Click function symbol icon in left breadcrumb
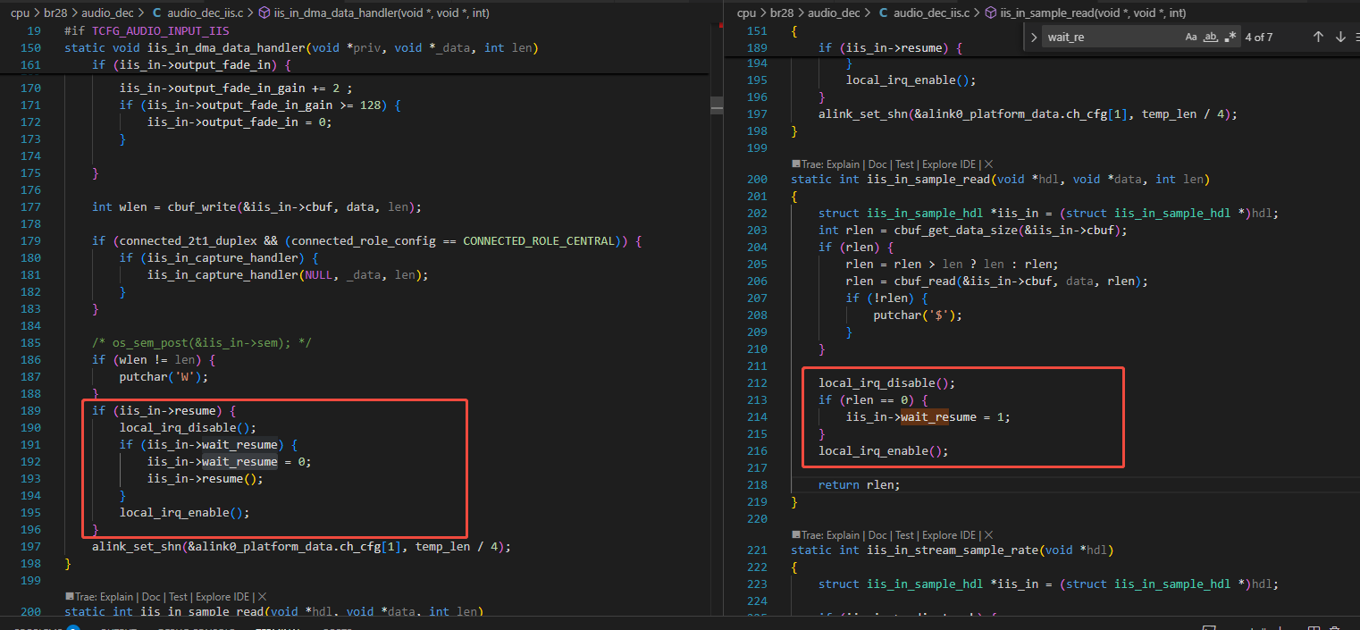Image resolution: width=1360 pixels, height=630 pixels. [264, 13]
